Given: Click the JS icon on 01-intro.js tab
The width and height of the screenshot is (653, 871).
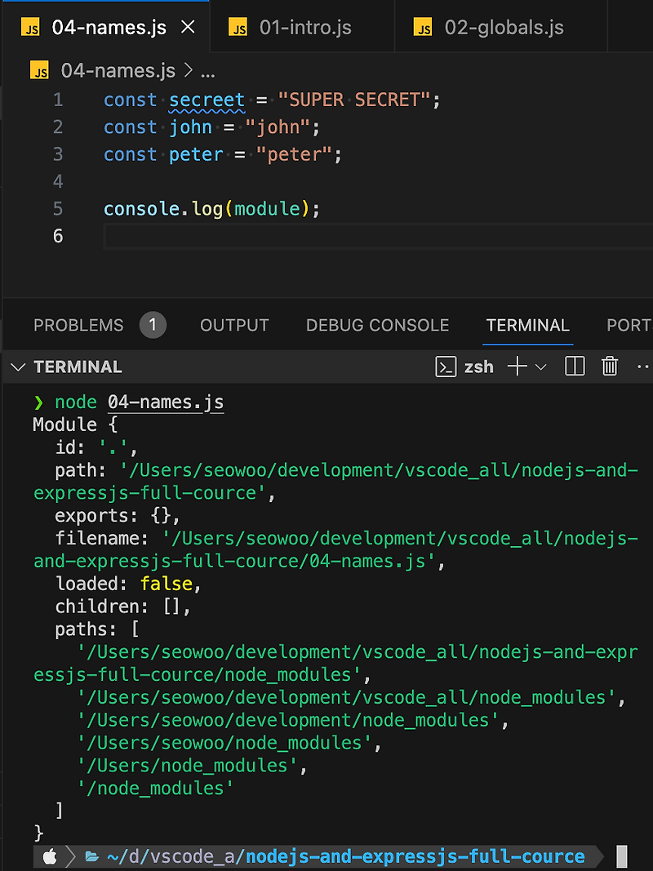Looking at the screenshot, I should 238,27.
